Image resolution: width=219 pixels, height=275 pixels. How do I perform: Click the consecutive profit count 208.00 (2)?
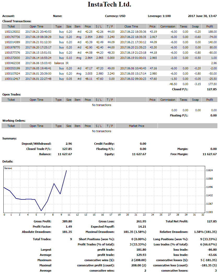click(139, 266)
